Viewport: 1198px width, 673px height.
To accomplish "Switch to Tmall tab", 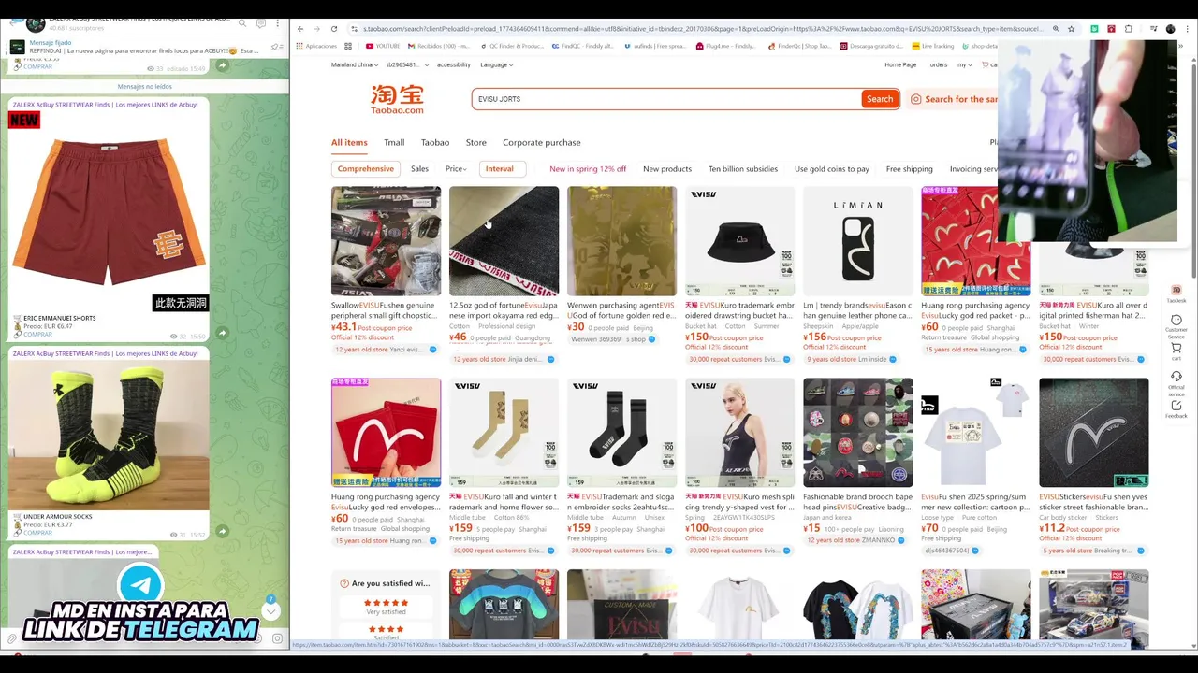I will [x=394, y=143].
